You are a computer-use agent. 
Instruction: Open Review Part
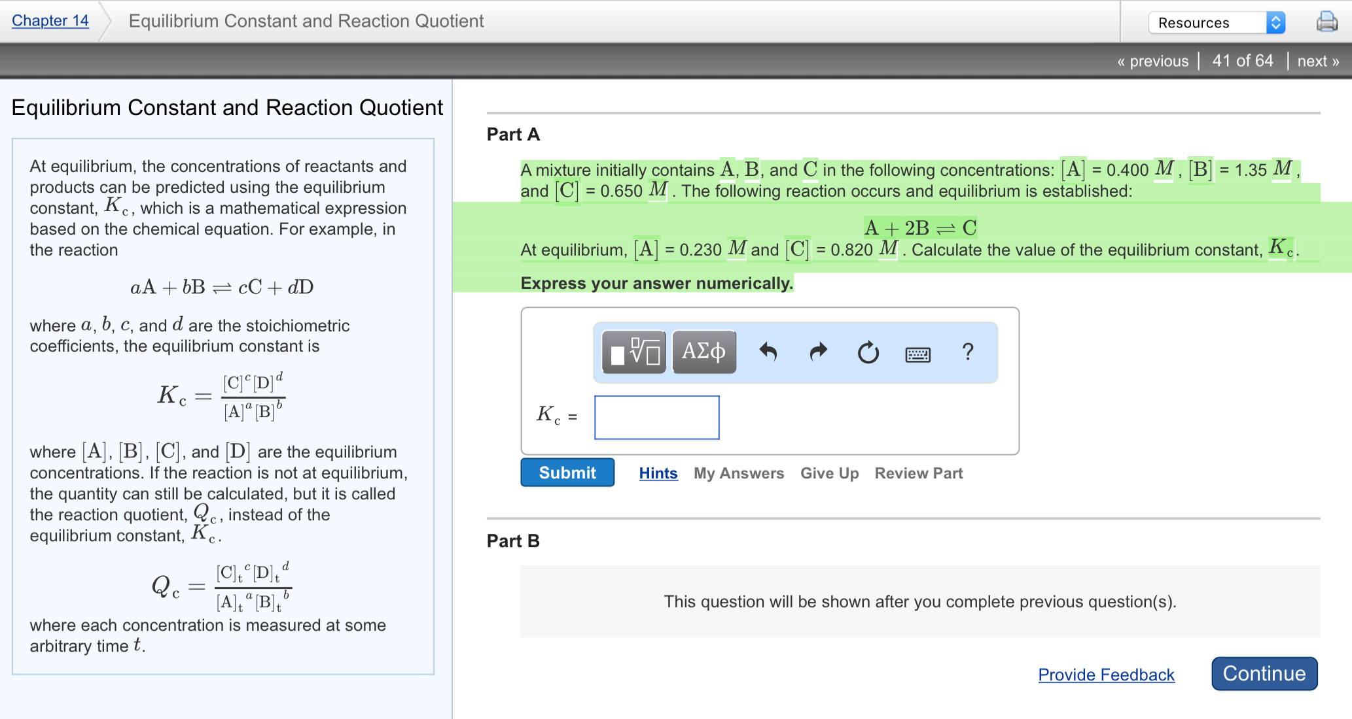point(918,473)
